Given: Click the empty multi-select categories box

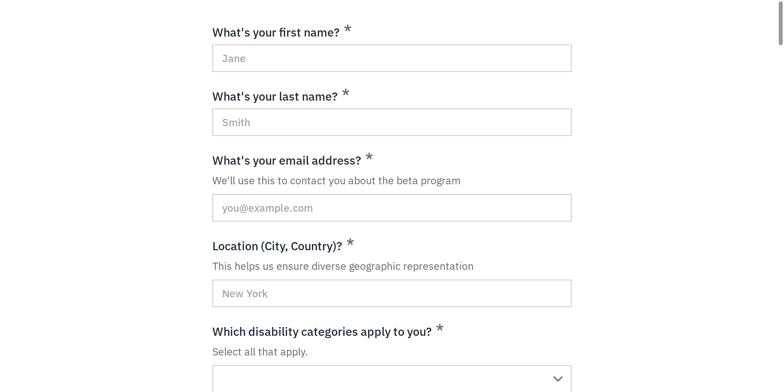Looking at the screenshot, I should point(359,378).
